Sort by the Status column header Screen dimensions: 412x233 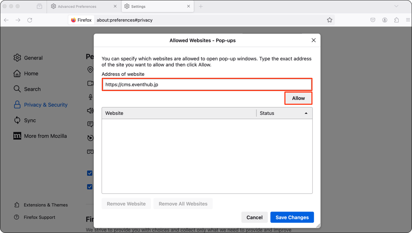tap(284, 113)
